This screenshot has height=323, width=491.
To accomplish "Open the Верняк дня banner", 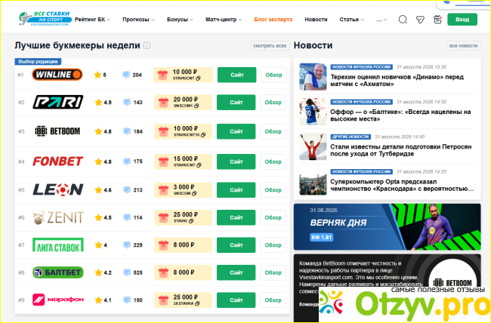I will click(387, 227).
